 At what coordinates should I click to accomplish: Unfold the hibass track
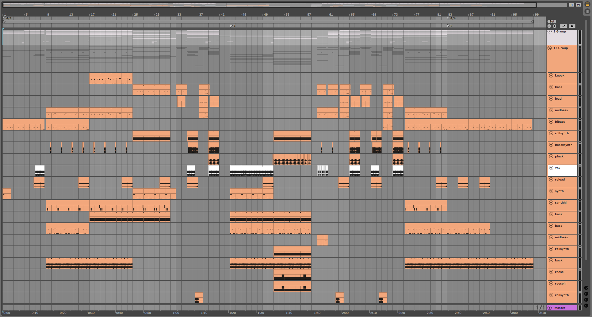click(551, 122)
